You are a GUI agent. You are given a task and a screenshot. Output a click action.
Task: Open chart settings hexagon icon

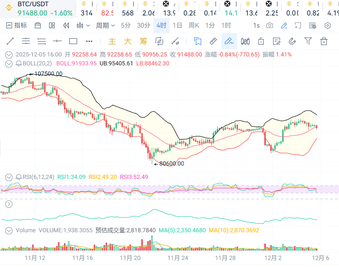(x=328, y=25)
